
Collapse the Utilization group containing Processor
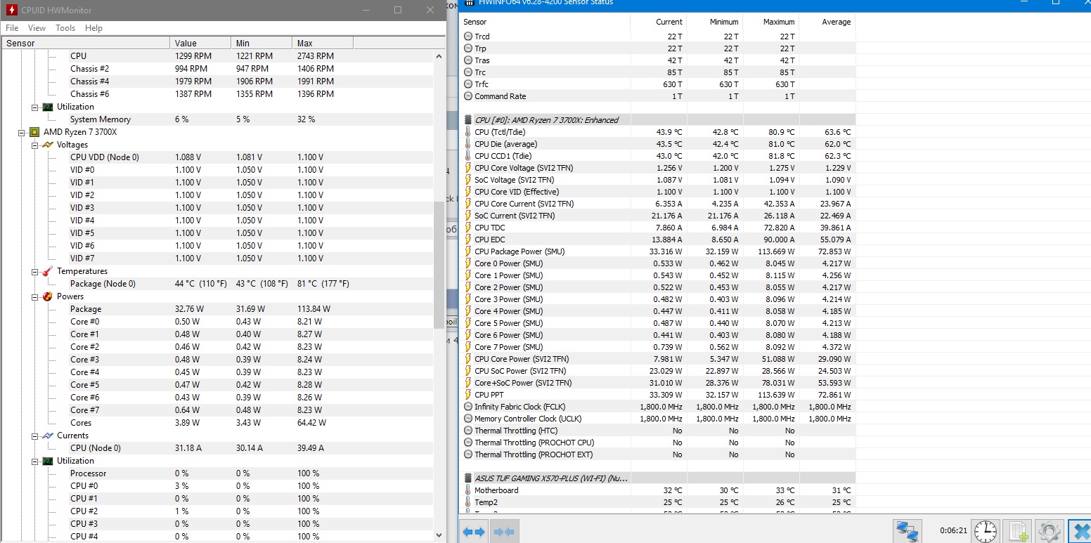tap(34, 461)
